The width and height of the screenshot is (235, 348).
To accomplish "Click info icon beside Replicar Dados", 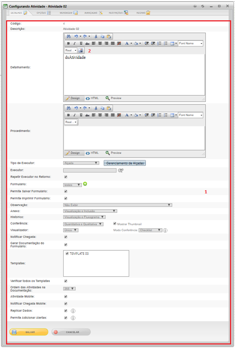I will 73,311.
